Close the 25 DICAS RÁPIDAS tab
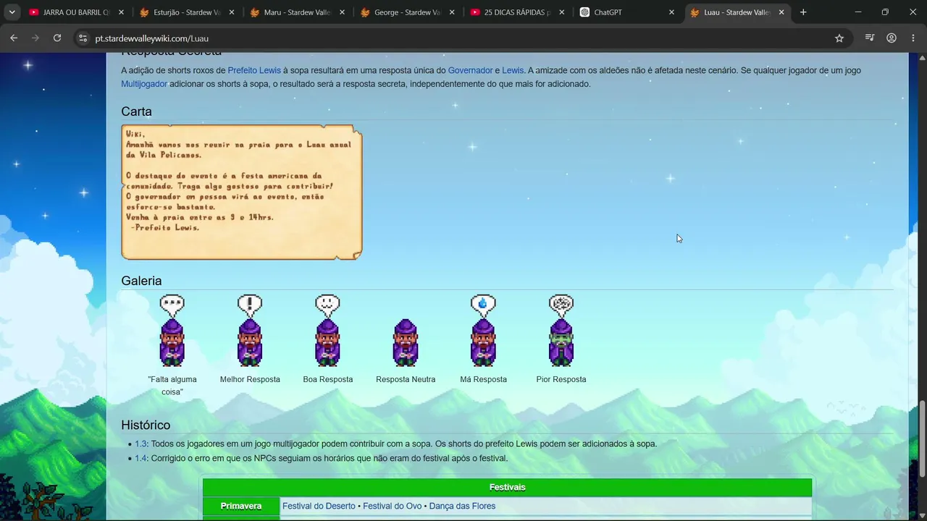The image size is (927, 521). (x=561, y=12)
